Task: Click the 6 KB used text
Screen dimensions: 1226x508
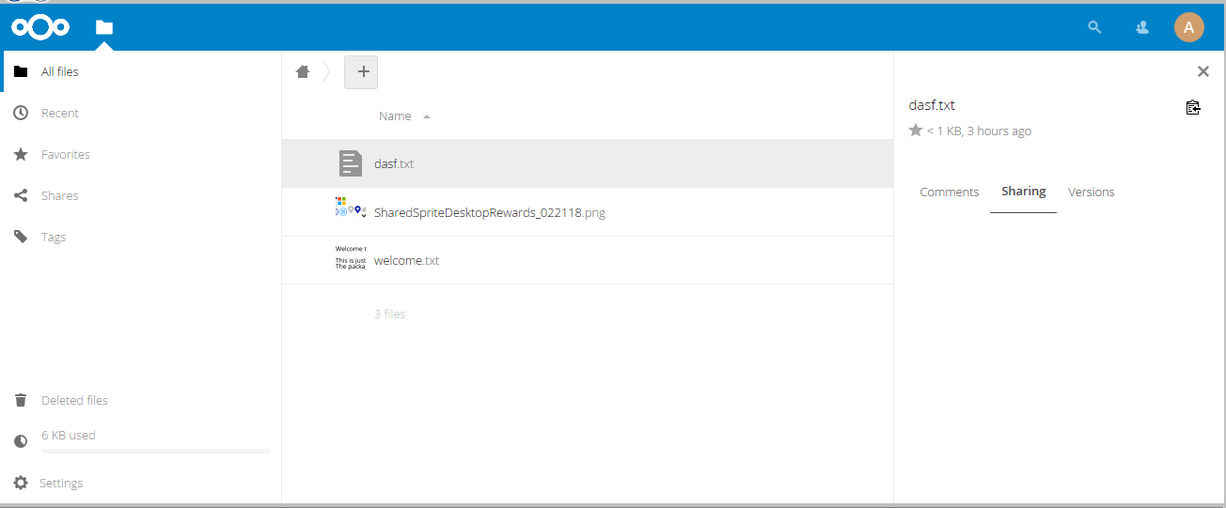Action: pos(69,435)
